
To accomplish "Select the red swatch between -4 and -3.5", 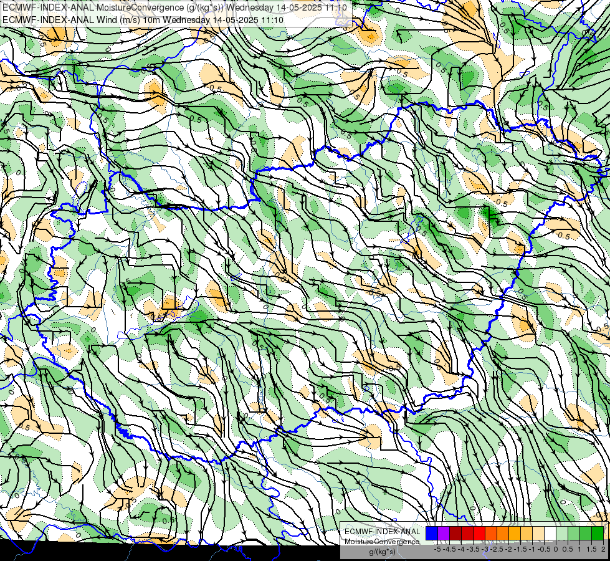I will coord(467,534).
